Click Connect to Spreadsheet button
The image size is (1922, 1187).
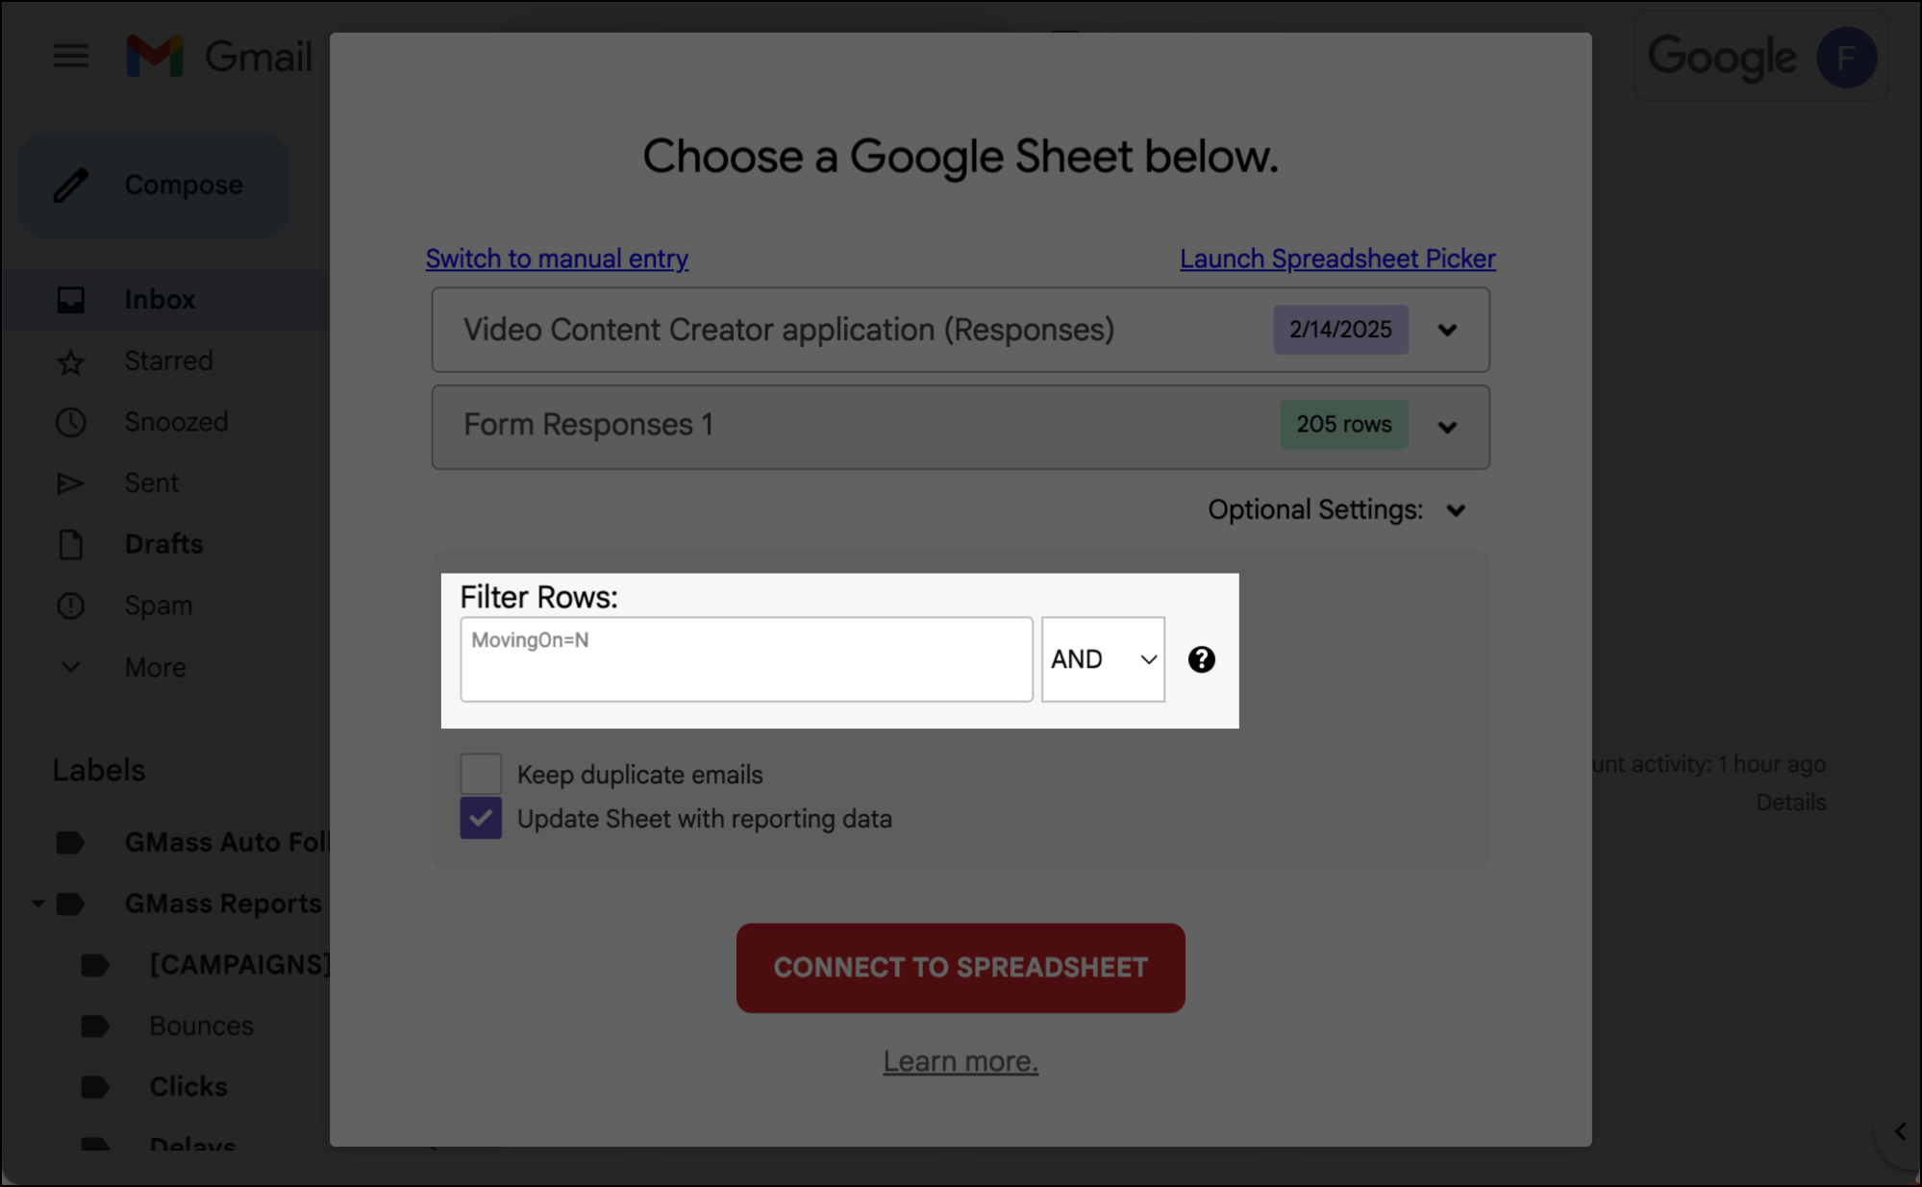tap(961, 968)
